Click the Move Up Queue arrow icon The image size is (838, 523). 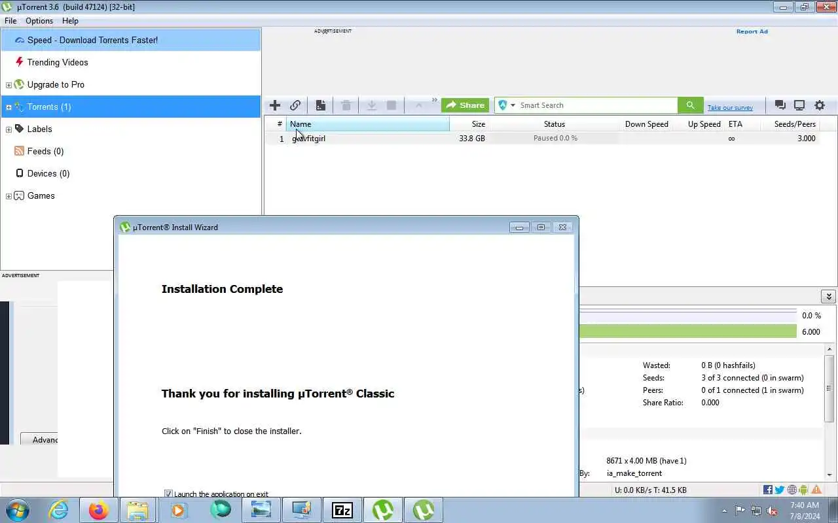coord(419,105)
